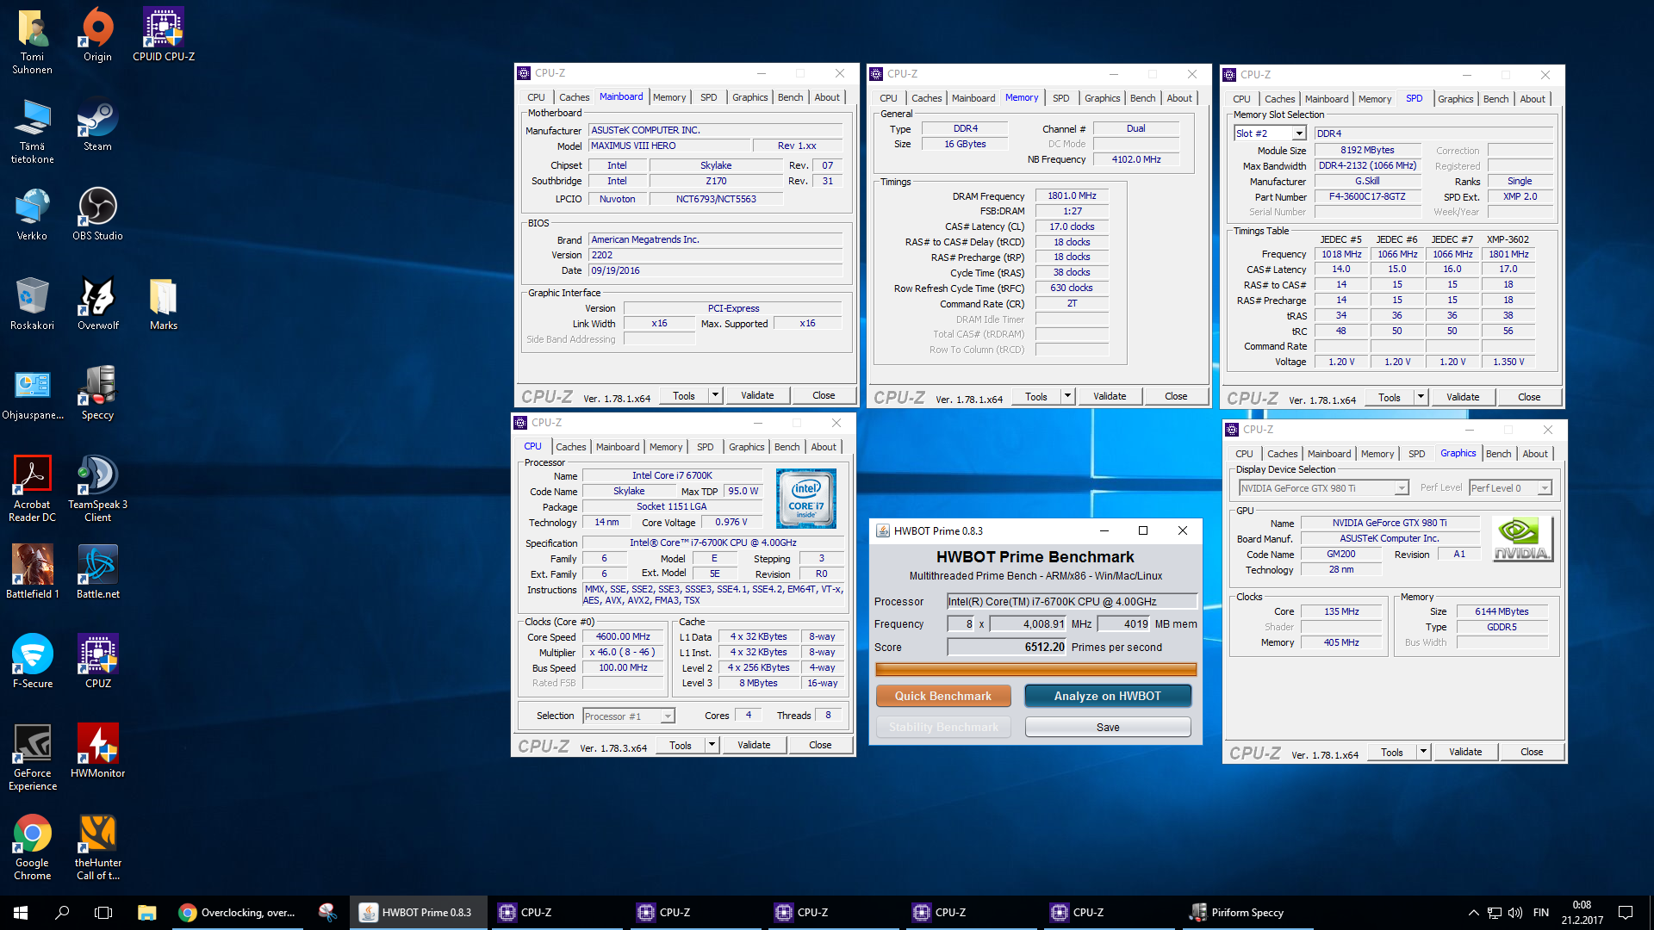Save the HWBOT Prime result
The width and height of the screenshot is (1654, 930).
1108,728
